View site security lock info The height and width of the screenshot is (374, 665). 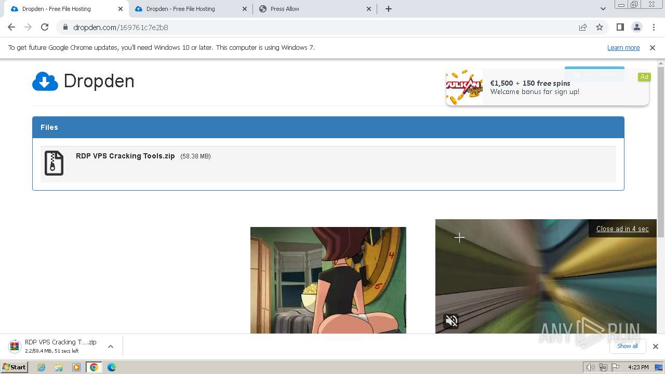(x=65, y=28)
